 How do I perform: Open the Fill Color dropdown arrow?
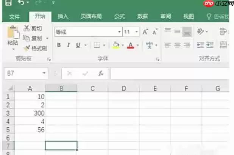(123, 45)
